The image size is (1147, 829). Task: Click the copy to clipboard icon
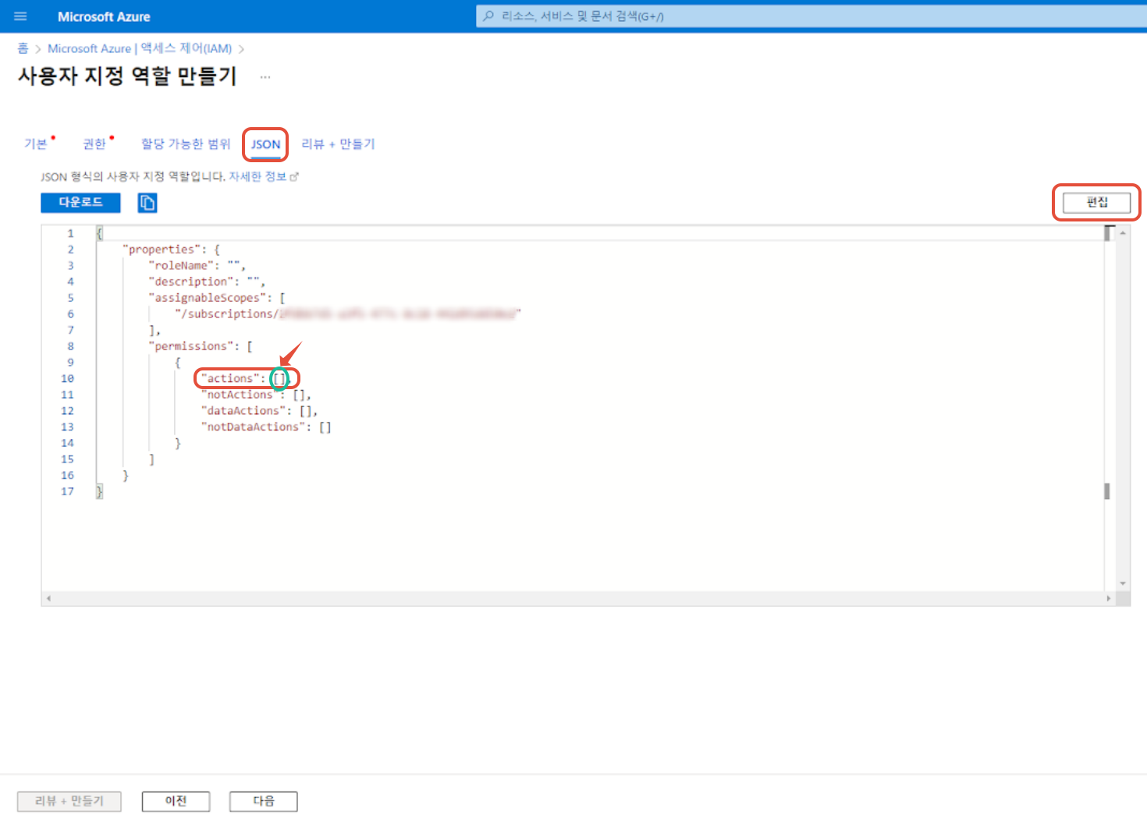(x=147, y=203)
